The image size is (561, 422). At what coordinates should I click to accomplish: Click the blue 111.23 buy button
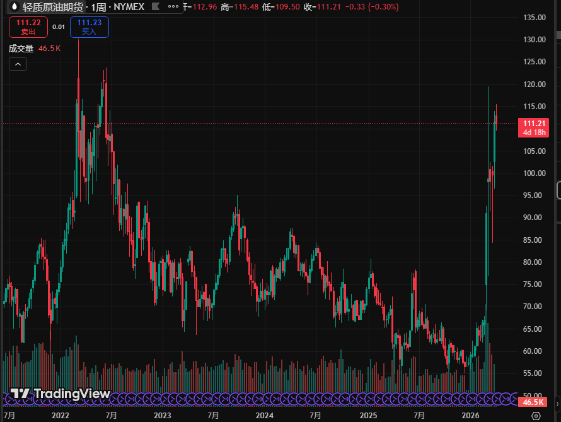click(x=90, y=26)
